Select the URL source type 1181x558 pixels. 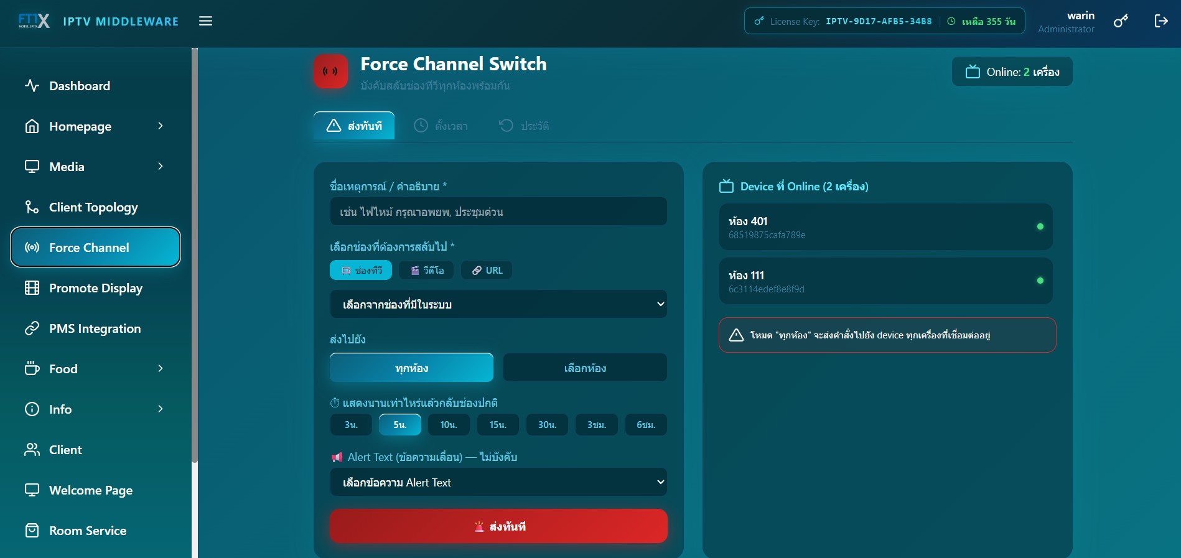(x=487, y=271)
